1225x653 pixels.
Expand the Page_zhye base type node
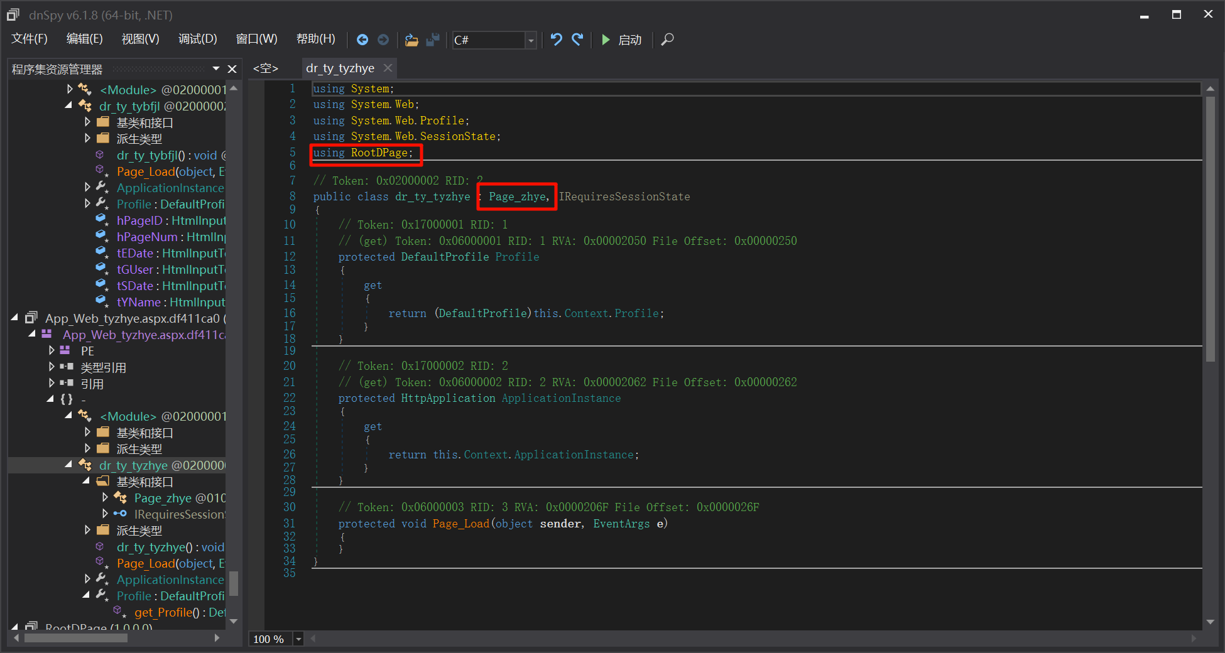pyautogui.click(x=105, y=497)
